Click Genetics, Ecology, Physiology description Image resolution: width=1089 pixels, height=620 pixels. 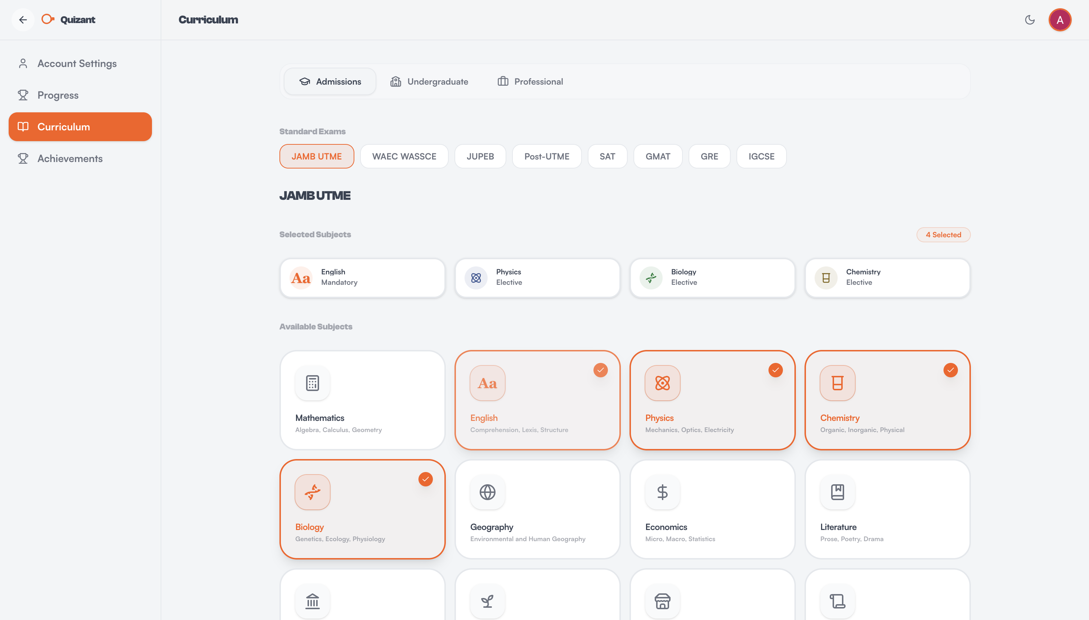pyautogui.click(x=340, y=539)
